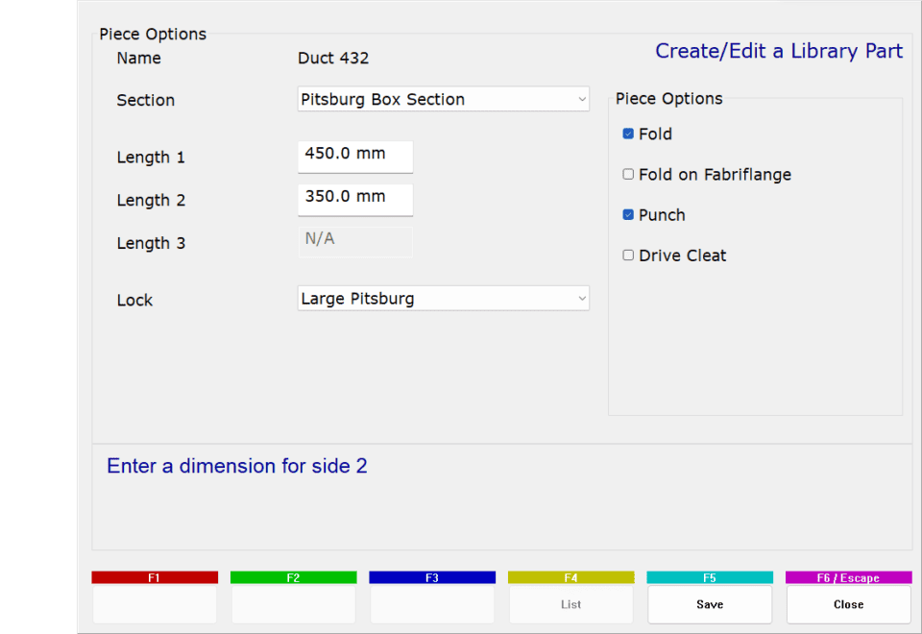
Task: Click the Length 1 input showing 450.0 mm
Action: point(354,156)
